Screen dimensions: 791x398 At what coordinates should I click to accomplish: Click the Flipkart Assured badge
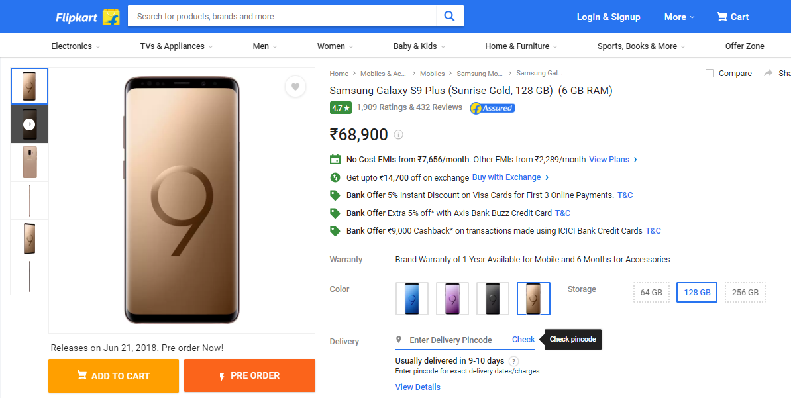pos(492,108)
